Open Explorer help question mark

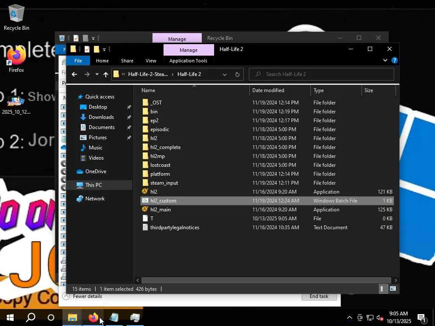click(x=395, y=60)
